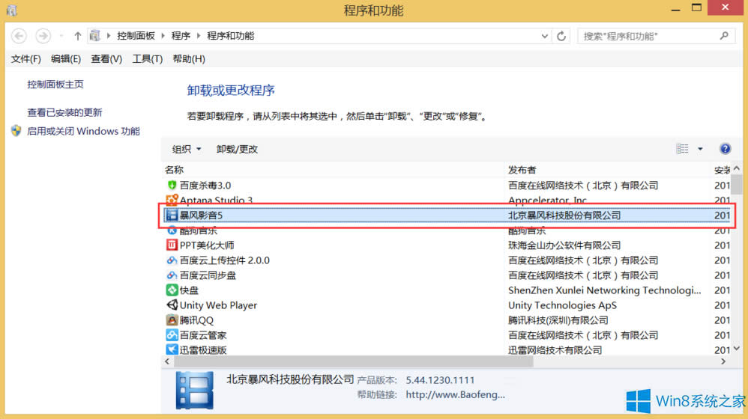This screenshot has width=748, height=419.
Task: Click the 腾讯QQ penguin icon
Action: tap(172, 320)
